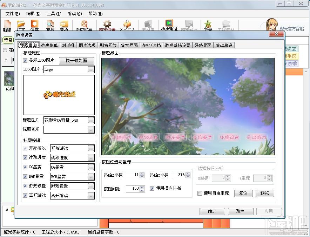Uncheck the CG鉴赏 title button checkbox
Screen dimensions: 310x237
pos(25,167)
